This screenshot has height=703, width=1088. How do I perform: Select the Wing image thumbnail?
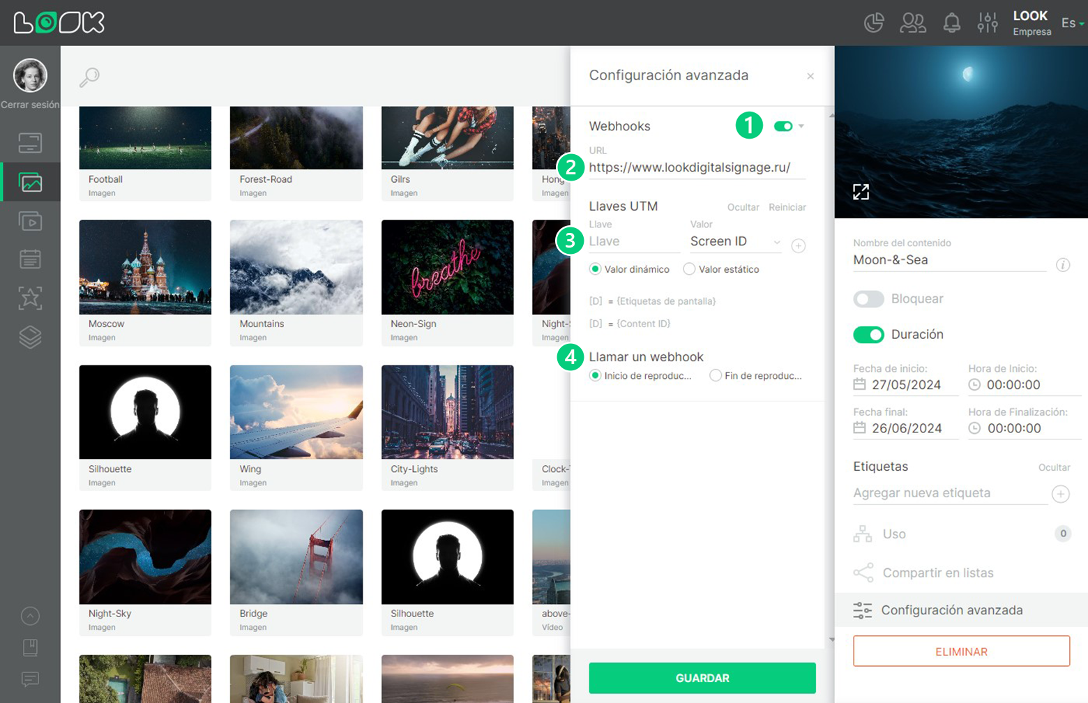[296, 412]
